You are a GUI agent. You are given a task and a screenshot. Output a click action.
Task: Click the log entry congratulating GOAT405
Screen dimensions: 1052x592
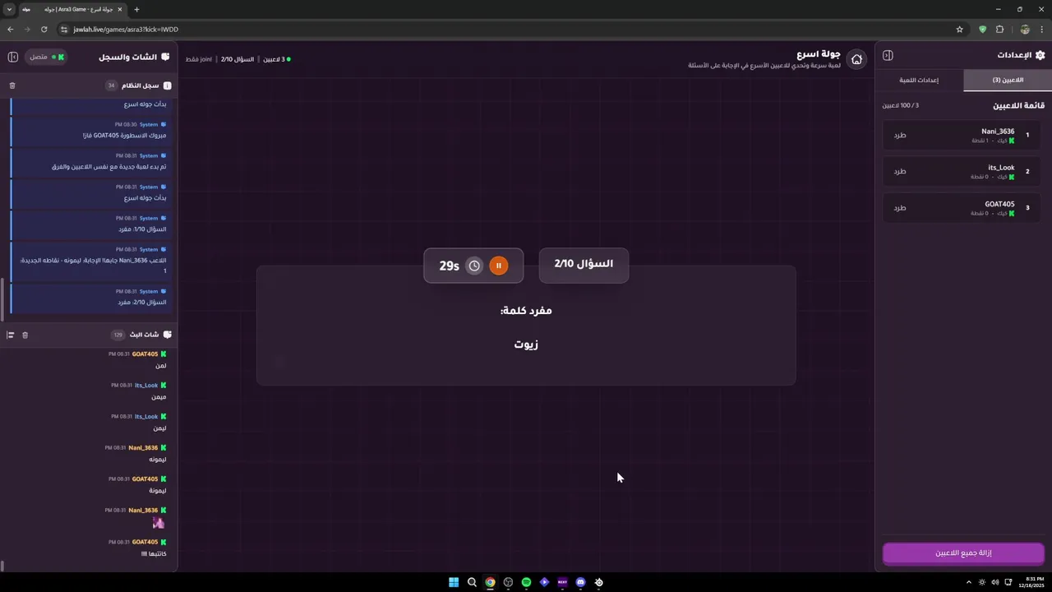click(90, 130)
